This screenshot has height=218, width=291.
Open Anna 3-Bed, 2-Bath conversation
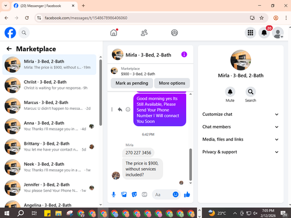49,126
